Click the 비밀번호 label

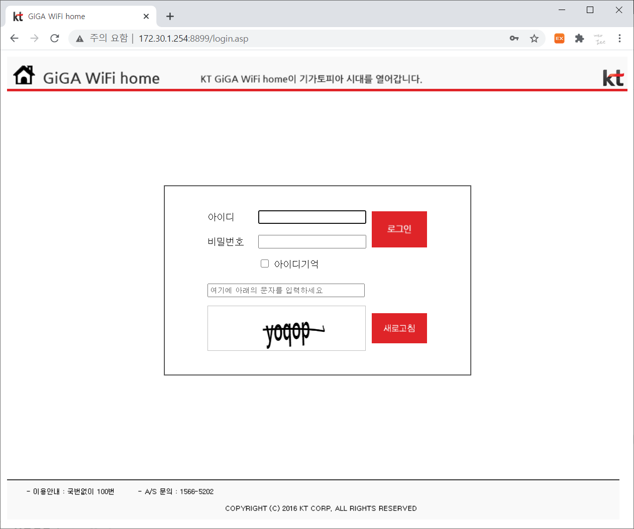[226, 242]
